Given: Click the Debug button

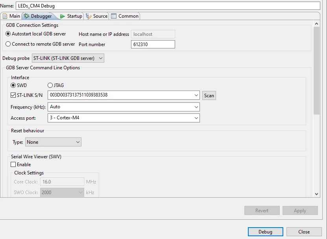Looking at the screenshot, I should click(x=265, y=232).
